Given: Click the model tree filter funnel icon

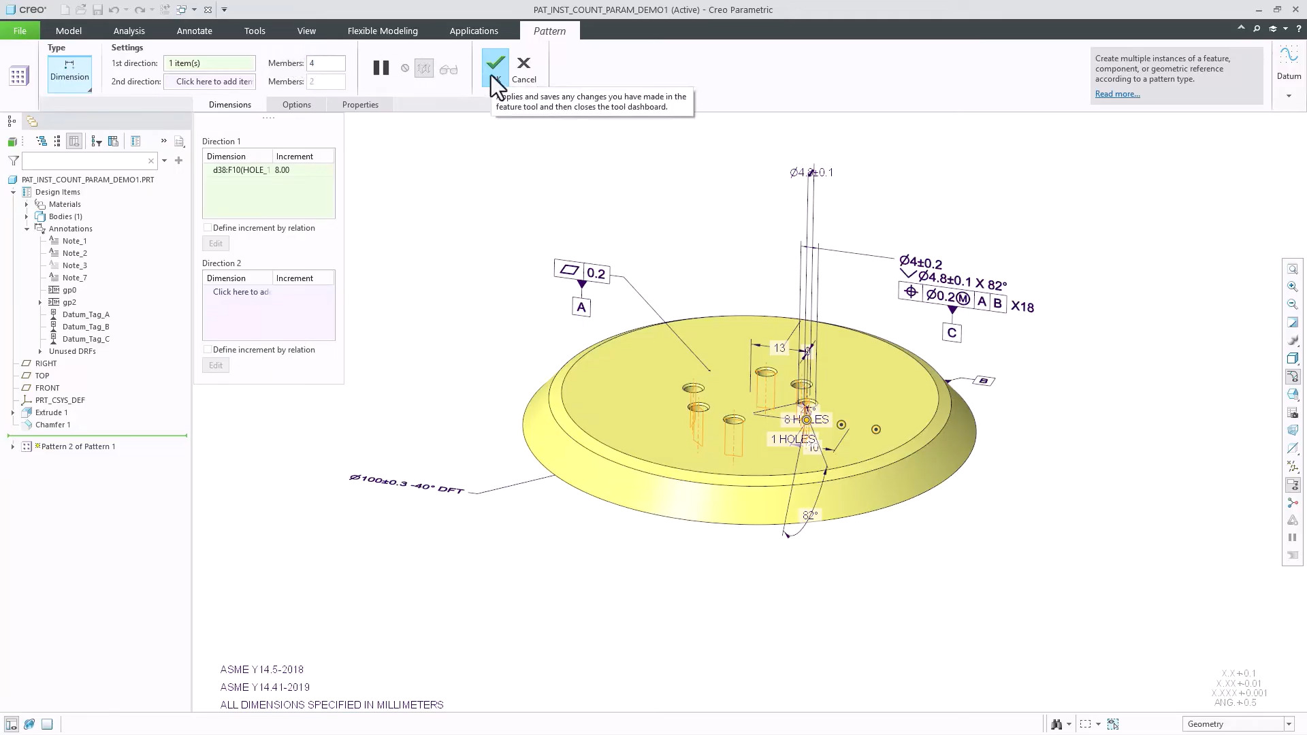Looking at the screenshot, I should pyautogui.click(x=13, y=161).
